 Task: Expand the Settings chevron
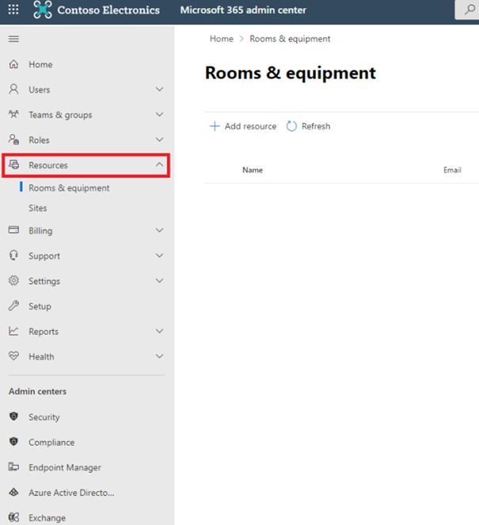click(x=159, y=281)
